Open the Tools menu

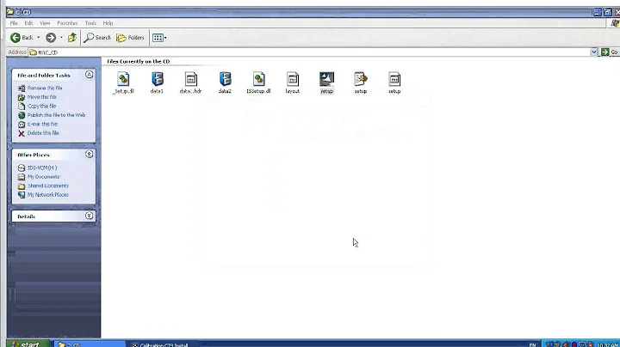[90, 23]
